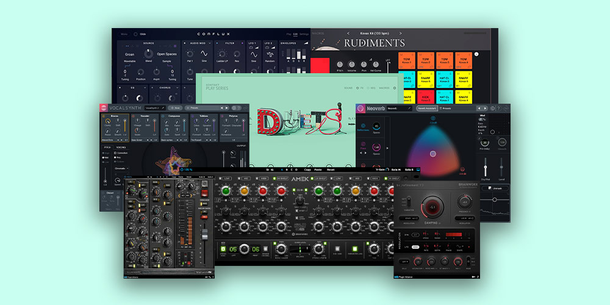This screenshot has width=610, height=305.
Task: Click Copy on the AMEK toolbar
Action: [x=307, y=170]
